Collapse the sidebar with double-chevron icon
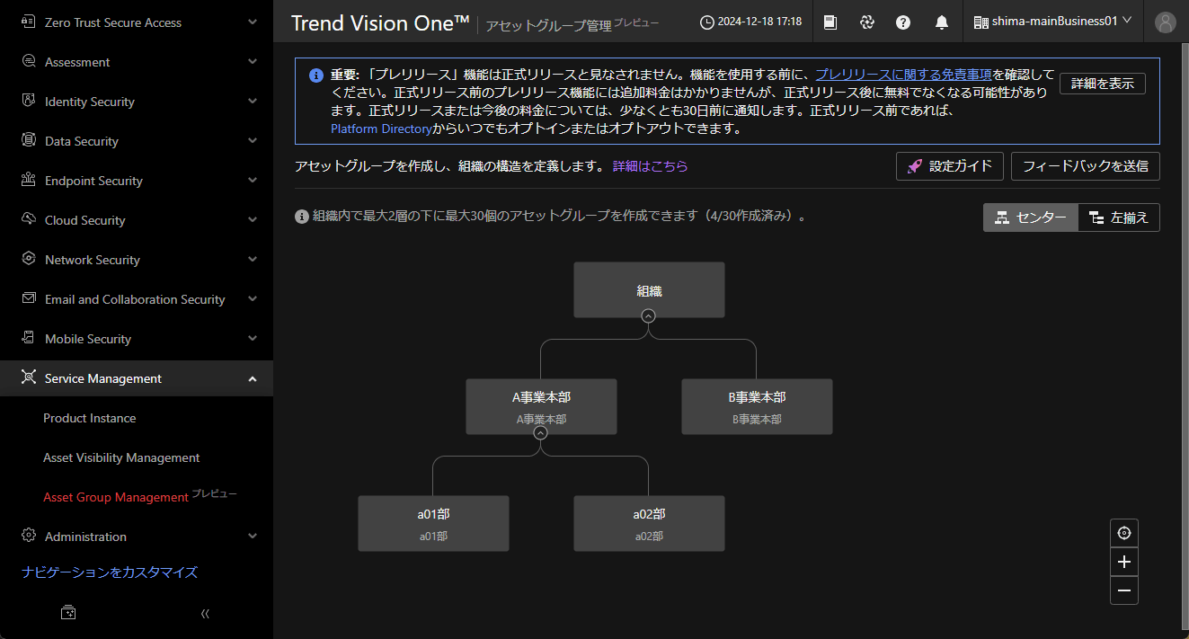 [x=205, y=614]
